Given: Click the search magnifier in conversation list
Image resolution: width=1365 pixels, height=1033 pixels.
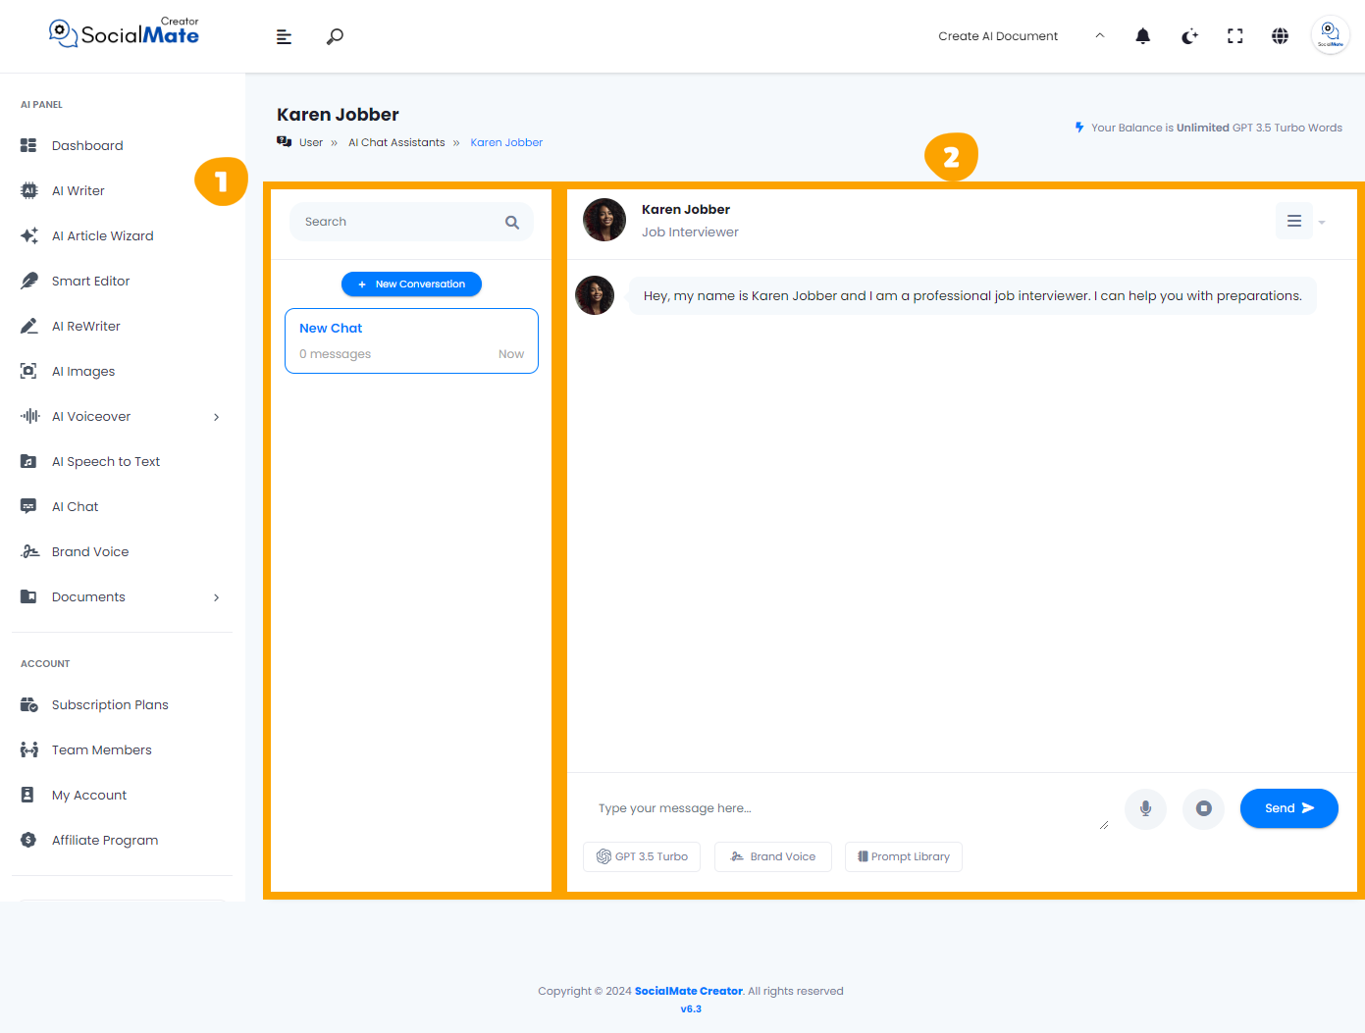Looking at the screenshot, I should (512, 223).
